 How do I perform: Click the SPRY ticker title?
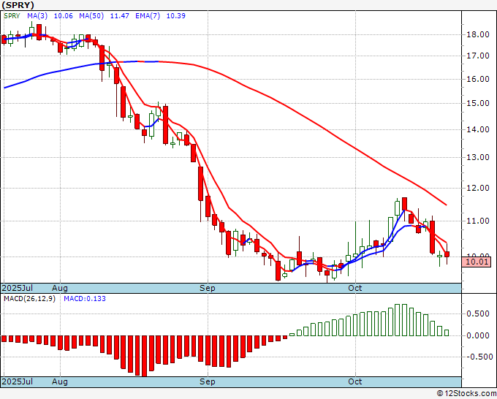pyautogui.click(x=18, y=5)
